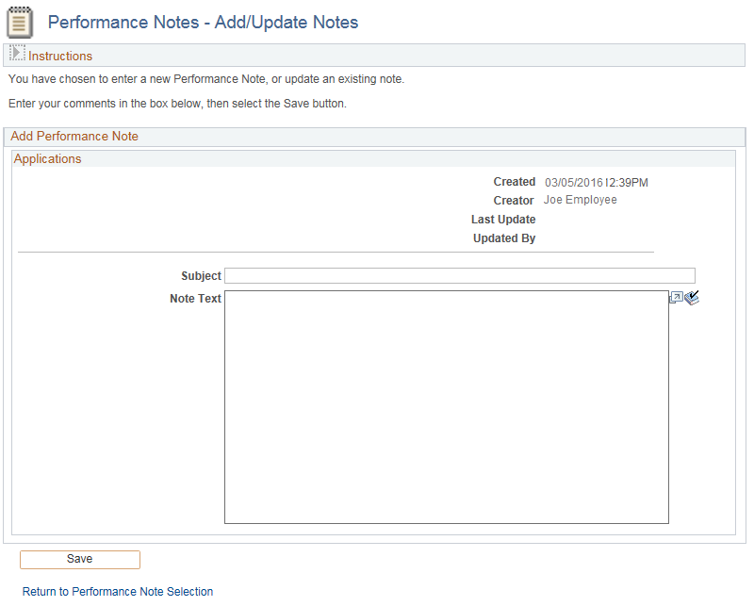This screenshot has width=754, height=606.
Task: Click inside the Note Text box
Action: [x=446, y=406]
